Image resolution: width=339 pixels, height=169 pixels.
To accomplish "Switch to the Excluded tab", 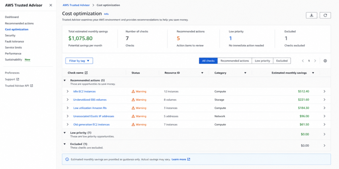I will coord(282,61).
